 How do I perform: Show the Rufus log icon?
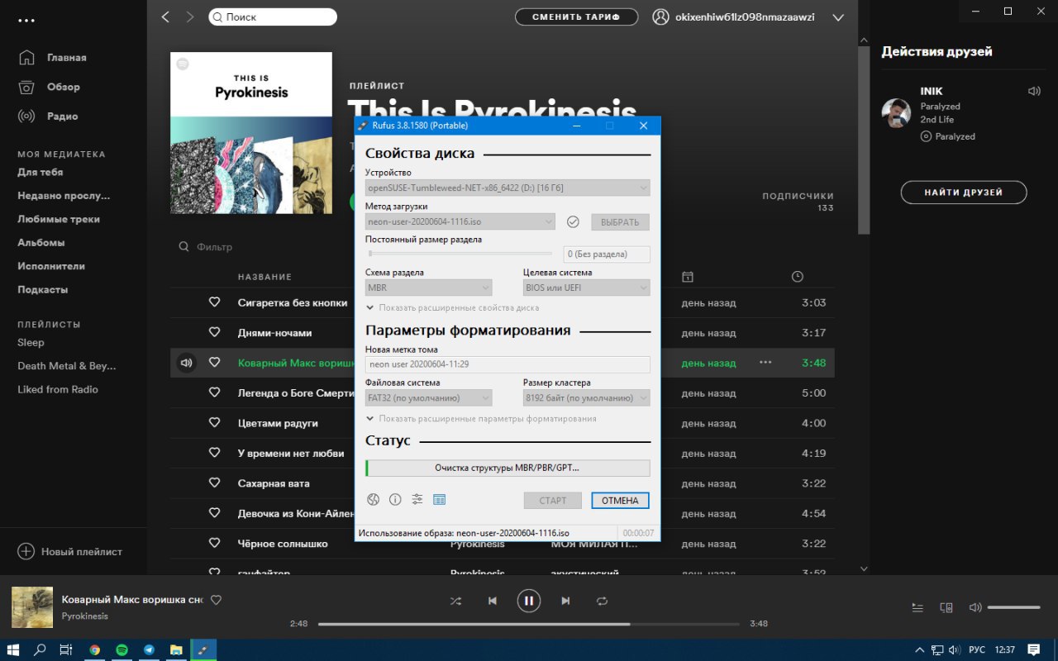click(x=440, y=499)
